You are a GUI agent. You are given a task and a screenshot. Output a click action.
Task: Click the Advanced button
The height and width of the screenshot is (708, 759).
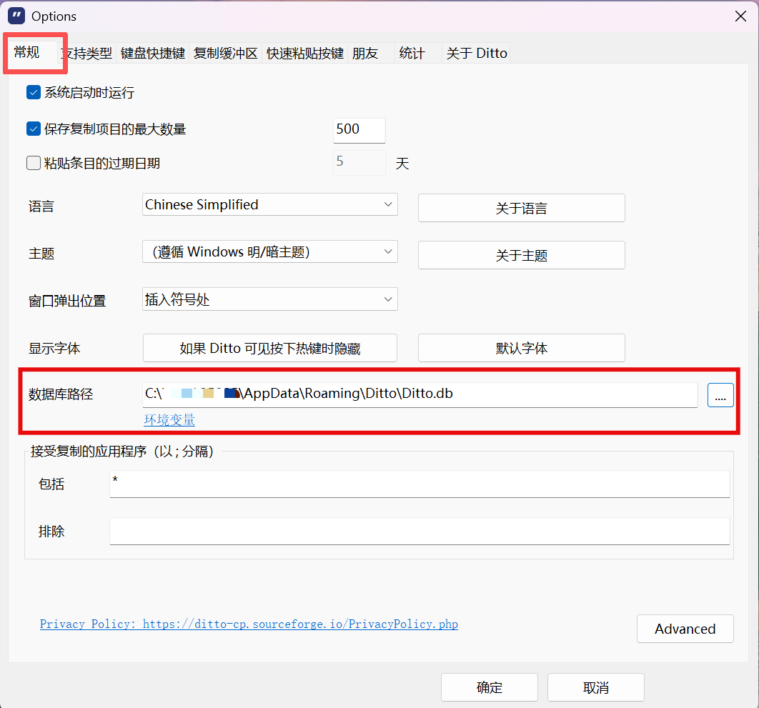(x=685, y=629)
